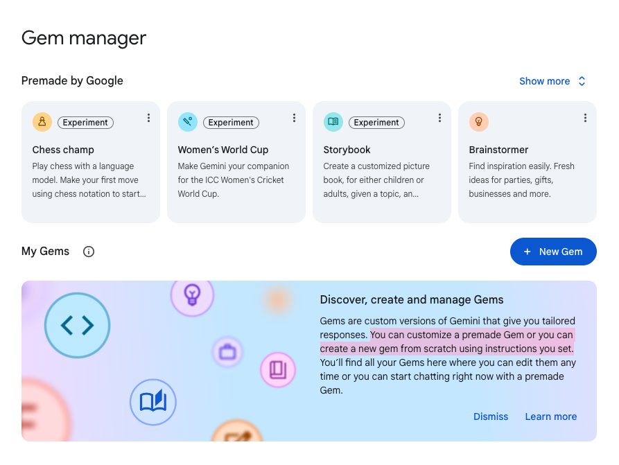The image size is (619, 465).
Task: Click the info icon beside My Gems
Action: pyautogui.click(x=88, y=252)
